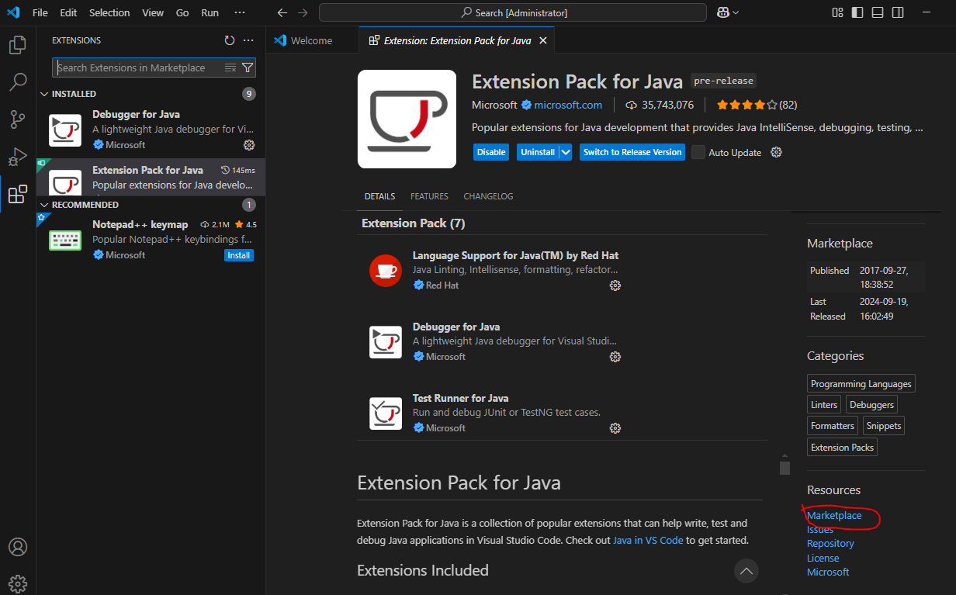Click the Search [Administrator] command center box
The image size is (956, 595).
513,12
